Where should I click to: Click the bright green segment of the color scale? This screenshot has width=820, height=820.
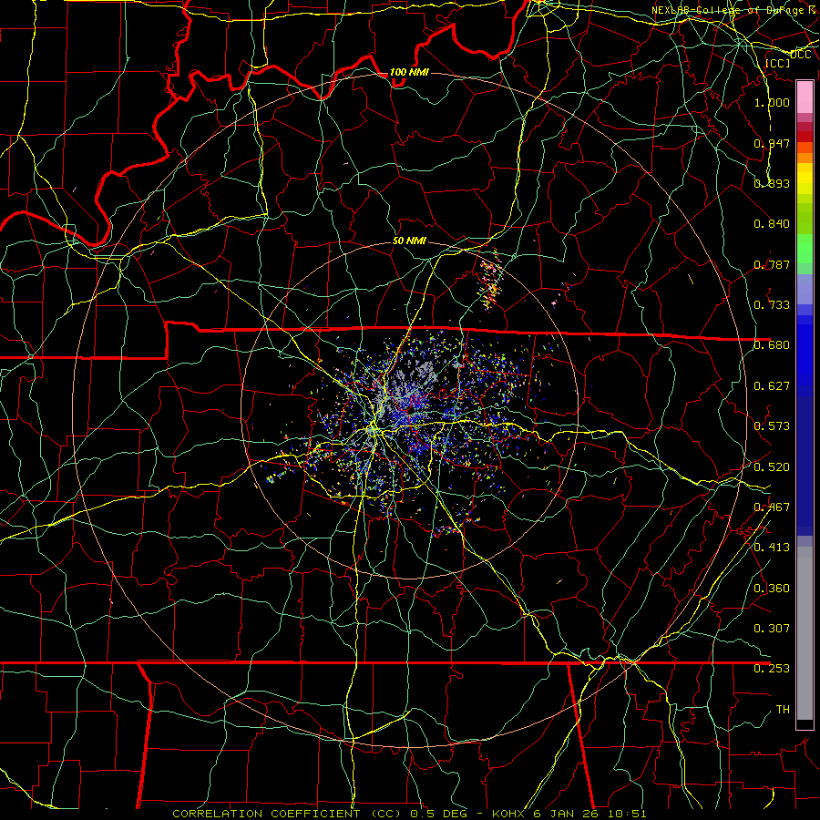point(805,249)
